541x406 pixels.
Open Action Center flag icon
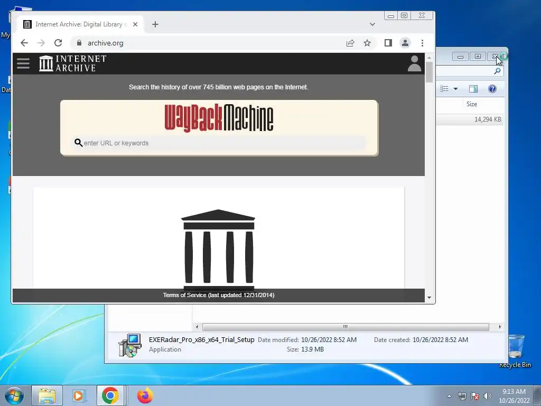tap(475, 396)
